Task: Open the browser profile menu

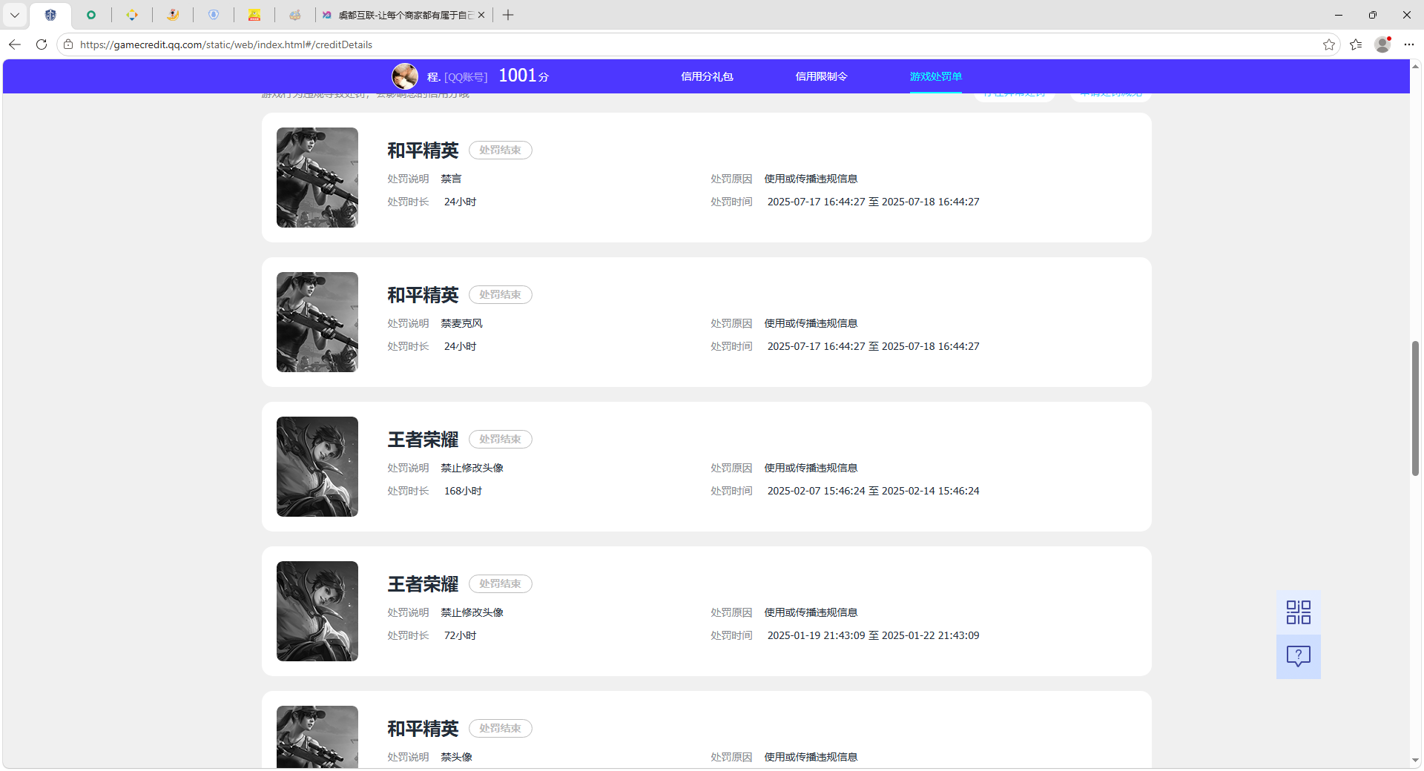Action: pos(1382,44)
